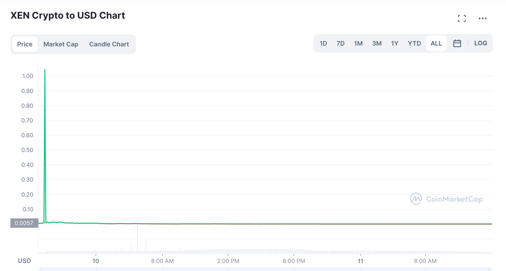Enable the 1Y range view
Viewport: 506px width, 271px height.
click(394, 43)
